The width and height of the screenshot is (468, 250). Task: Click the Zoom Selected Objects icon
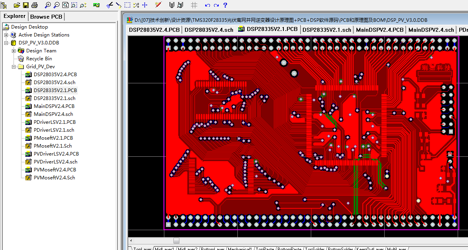83,5
